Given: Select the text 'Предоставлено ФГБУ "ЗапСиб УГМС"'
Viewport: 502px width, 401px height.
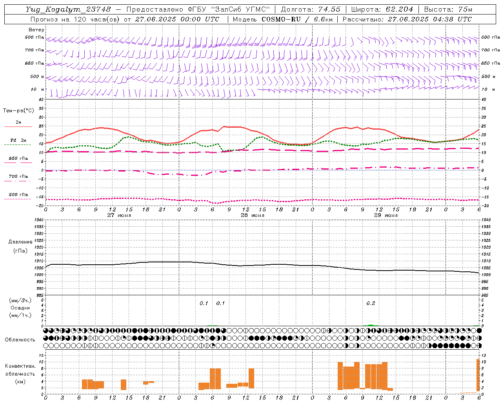Looking at the screenshot, I should pos(198,9).
